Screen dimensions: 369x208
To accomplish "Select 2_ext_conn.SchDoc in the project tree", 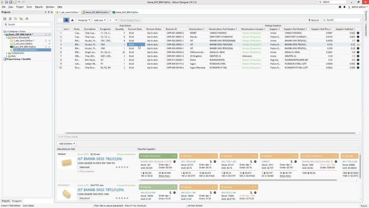I will 23,44.
